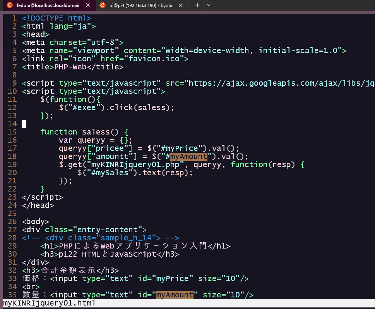The width and height of the screenshot is (375, 309).
Task: Place cursor on the block cursor at line 14
Action: [x=24, y=124]
